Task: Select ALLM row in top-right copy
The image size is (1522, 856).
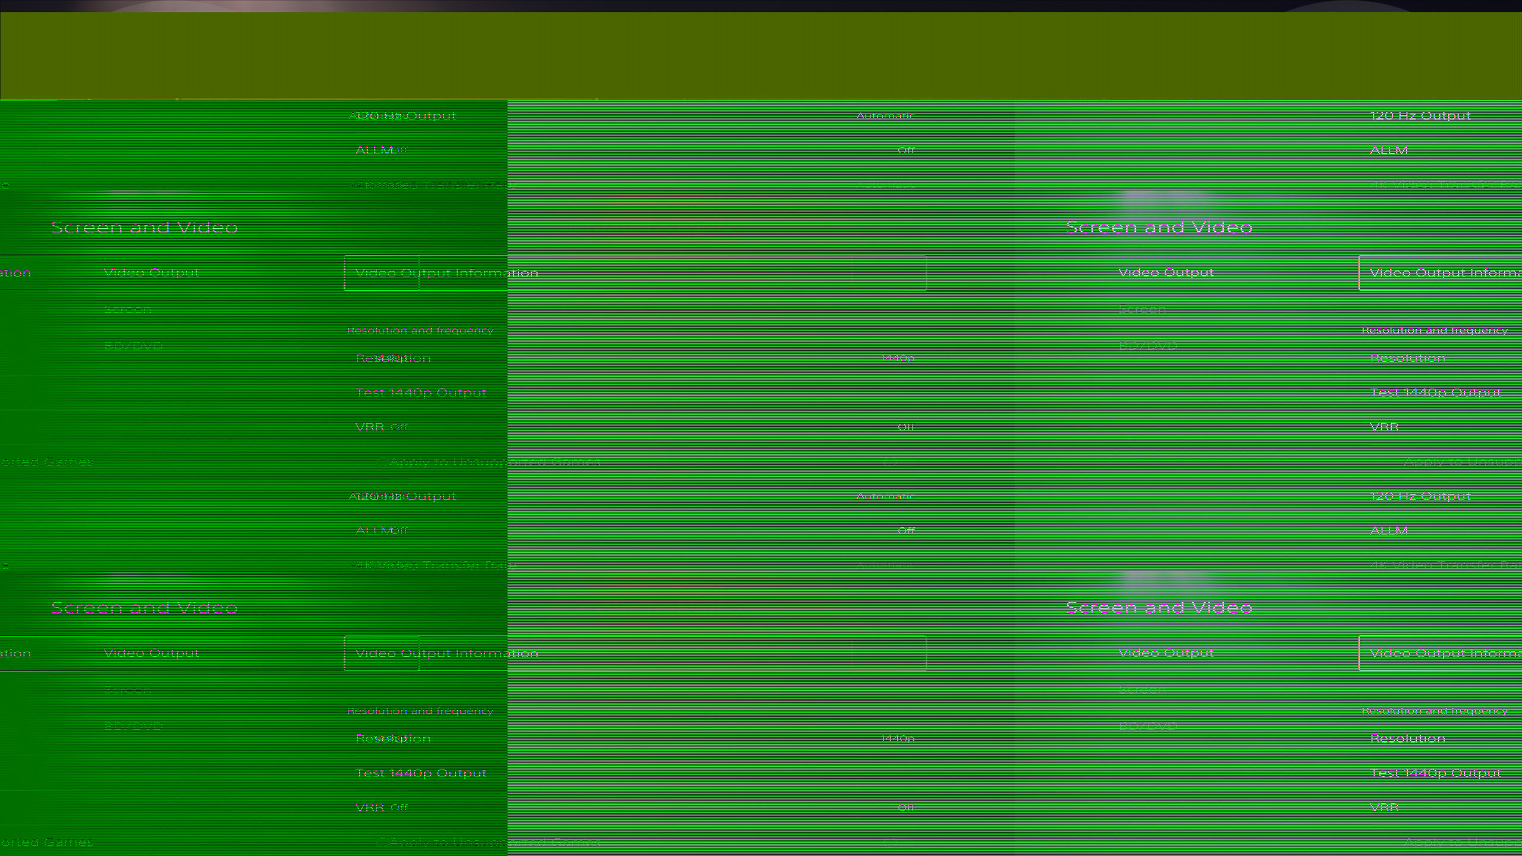Action: point(1389,150)
